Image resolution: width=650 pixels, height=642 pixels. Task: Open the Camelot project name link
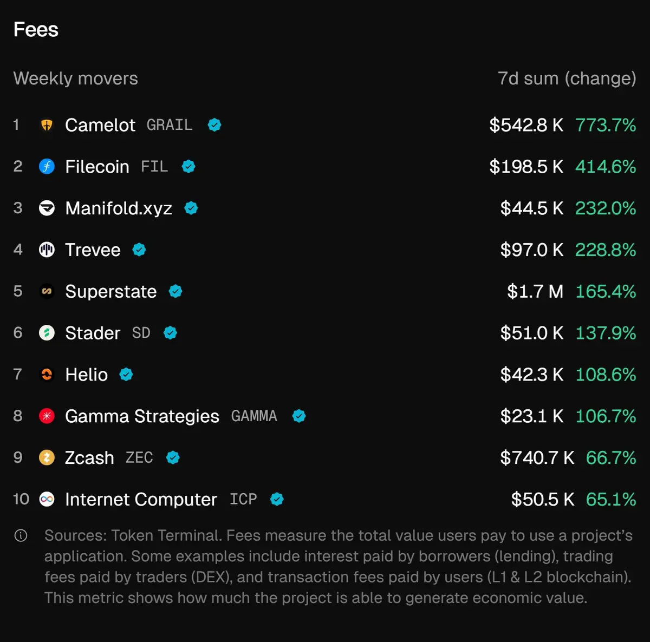point(100,125)
